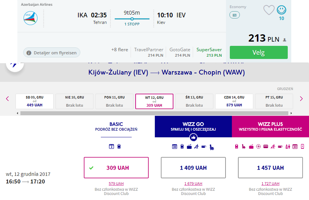Image resolution: width=309 pixels, height=200 pixels.
Task: Select PT 15, GRU date tile
Action: [274, 101]
